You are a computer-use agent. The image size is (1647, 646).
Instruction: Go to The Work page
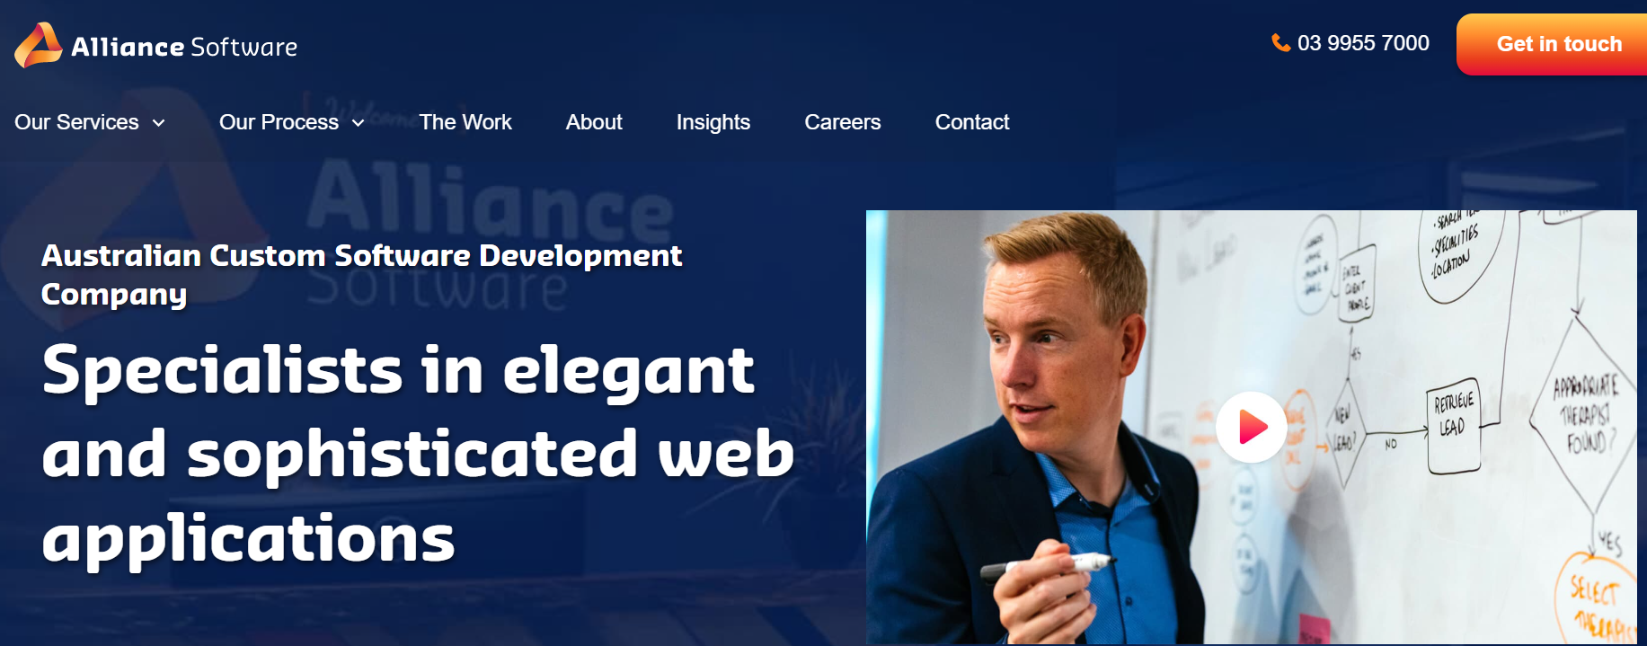[x=465, y=122]
